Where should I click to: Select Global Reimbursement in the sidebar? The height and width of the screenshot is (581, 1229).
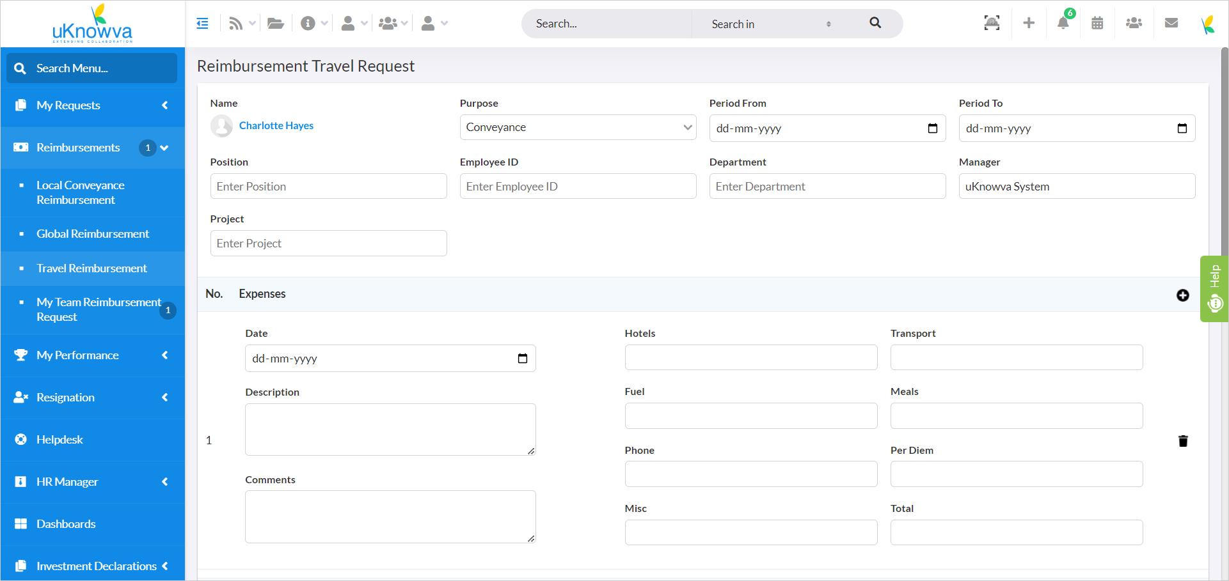click(93, 234)
